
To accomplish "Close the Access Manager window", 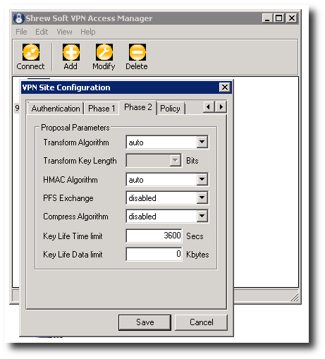I will point(292,18).
